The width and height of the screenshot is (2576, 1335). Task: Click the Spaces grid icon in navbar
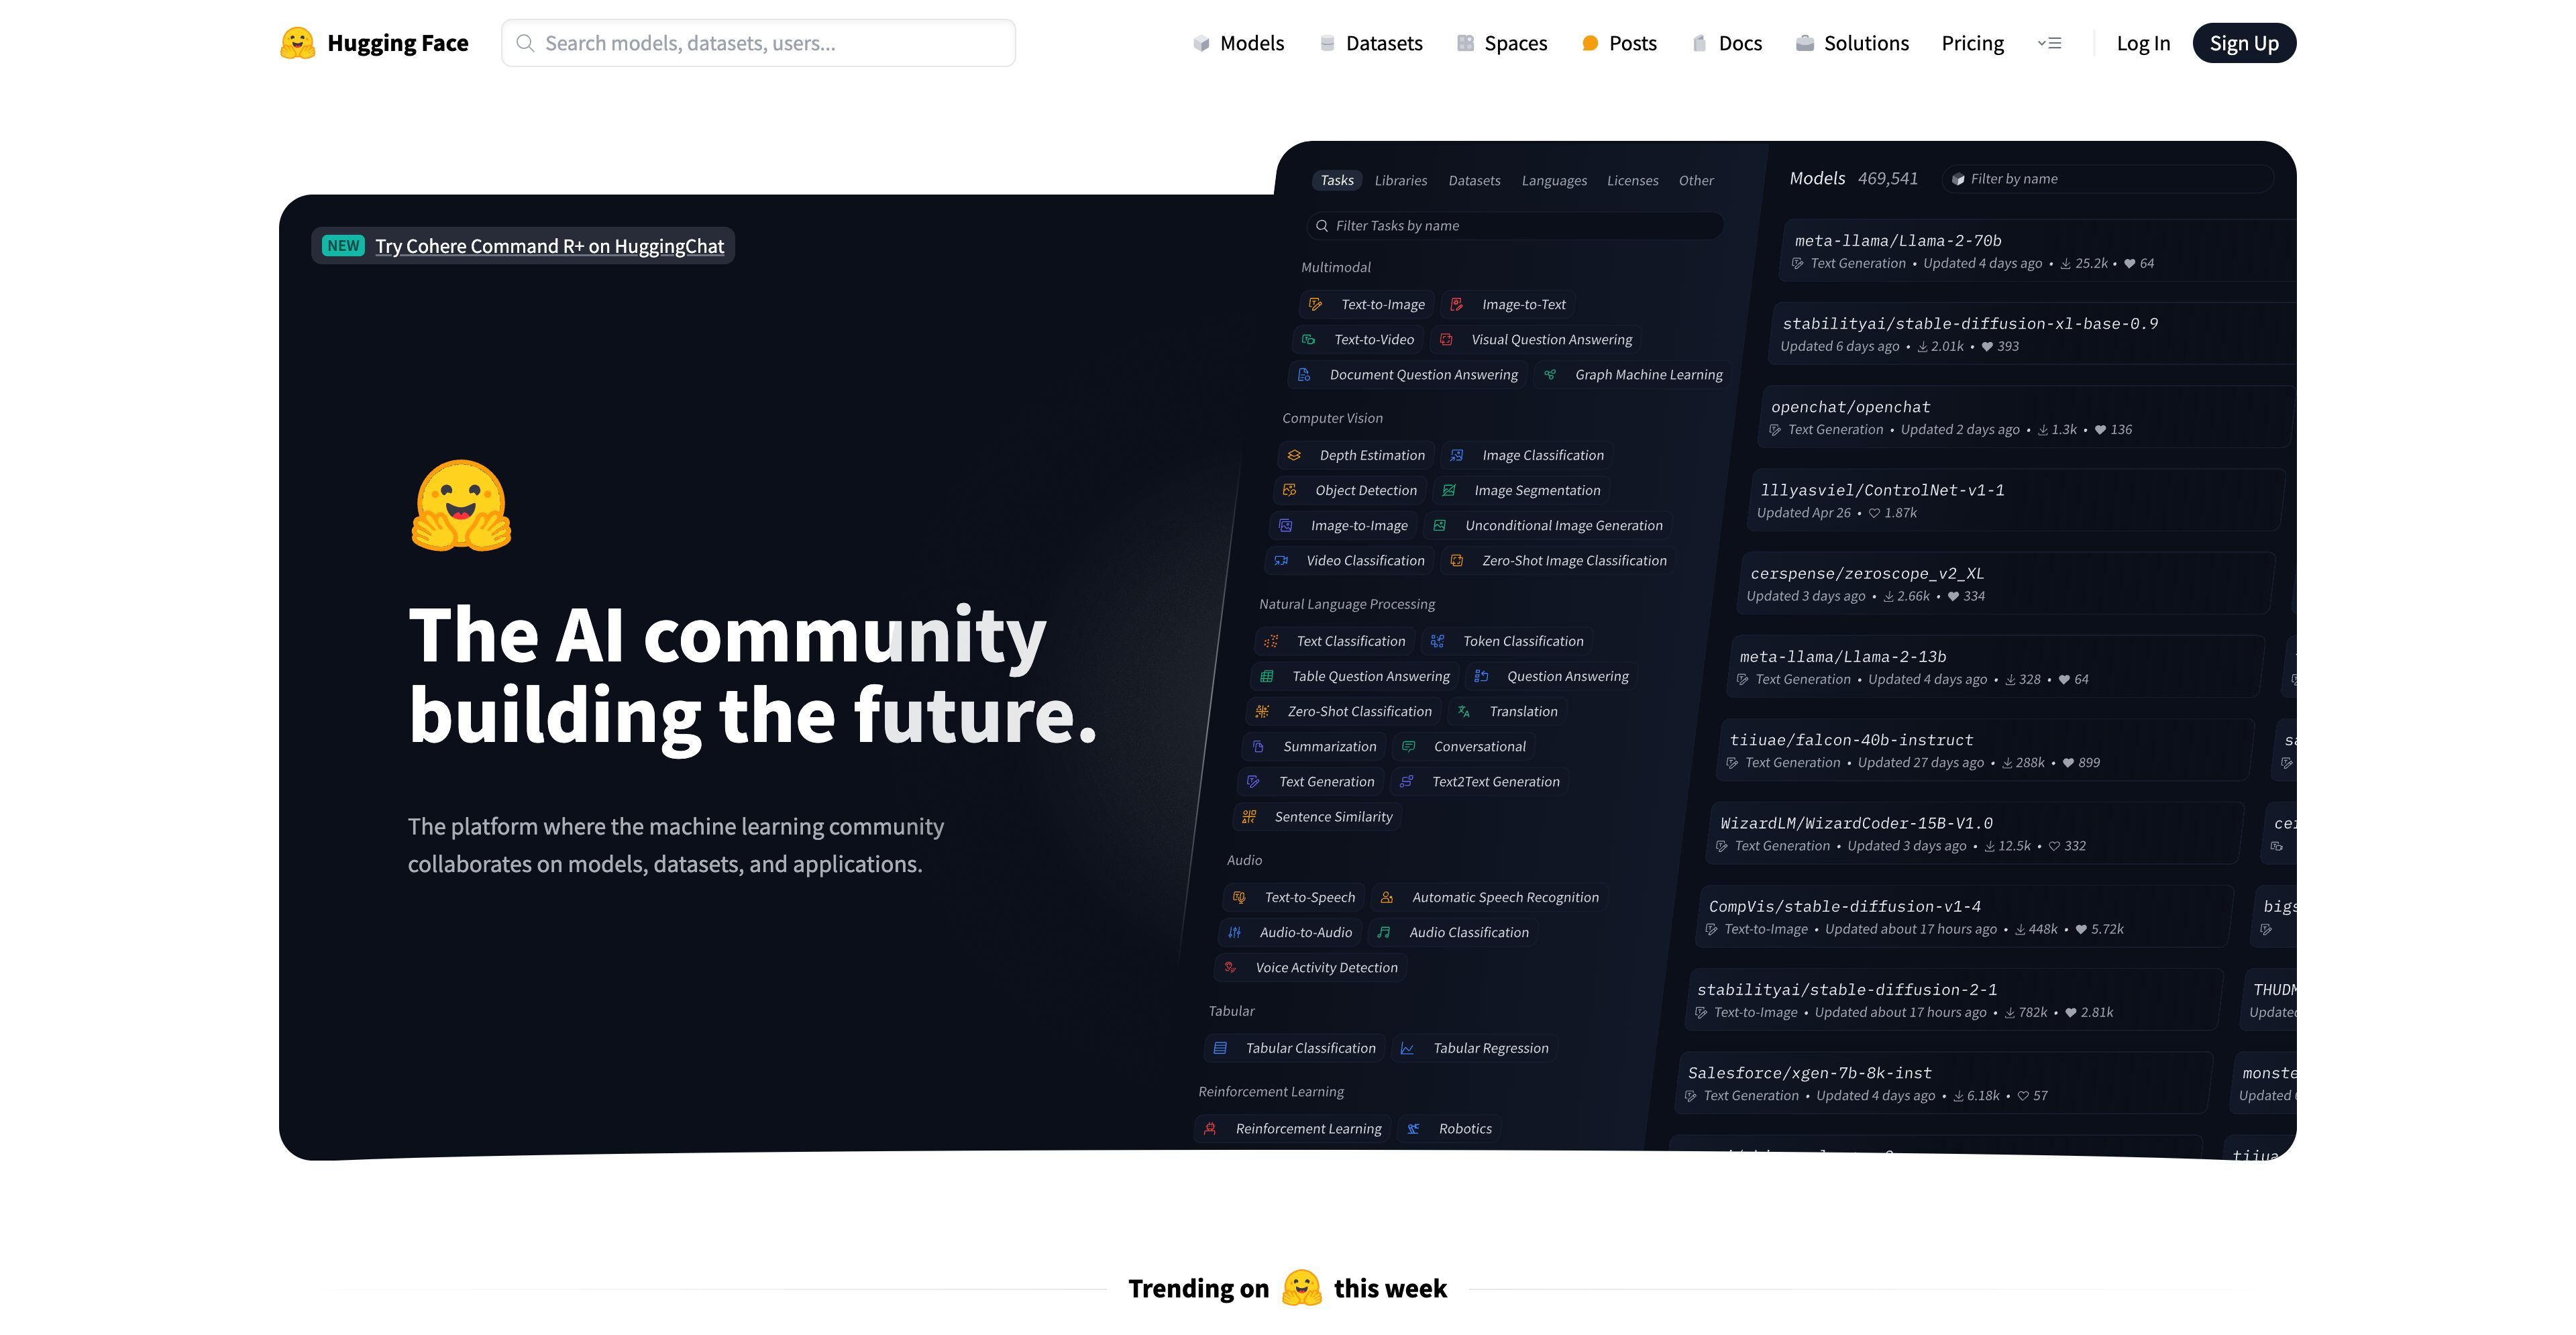(1465, 43)
